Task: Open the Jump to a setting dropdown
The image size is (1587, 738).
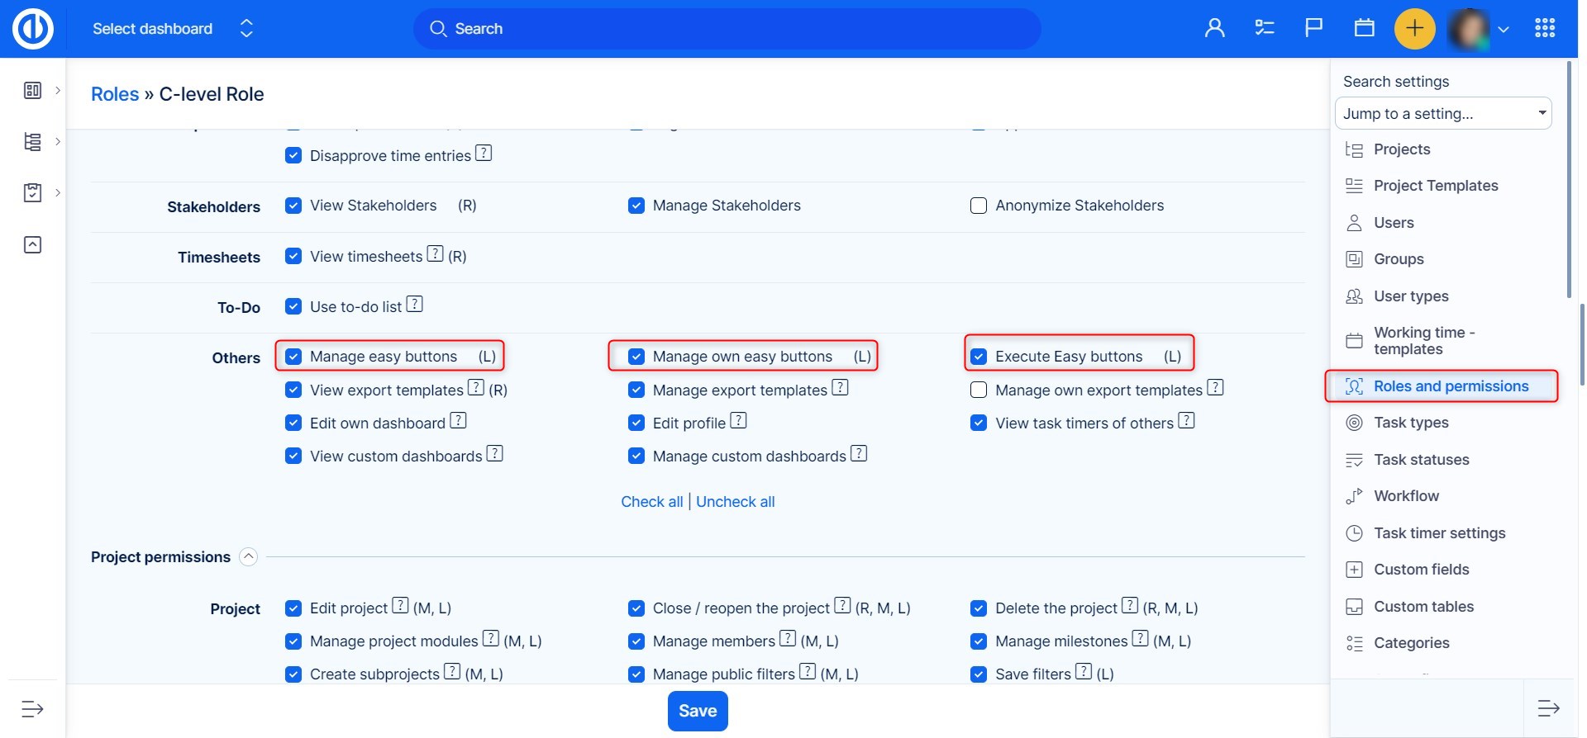Action: (1442, 114)
